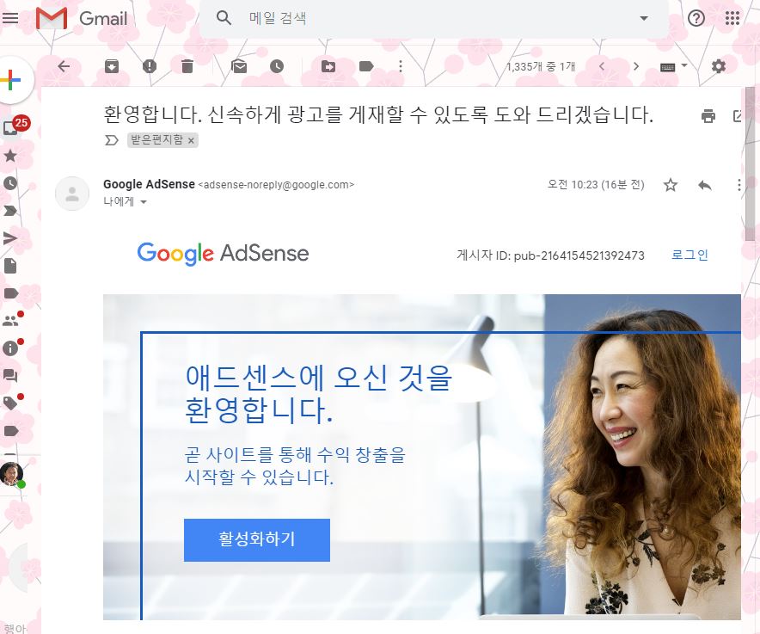The height and width of the screenshot is (634, 760).
Task: Report this email as spam
Action: 150,66
